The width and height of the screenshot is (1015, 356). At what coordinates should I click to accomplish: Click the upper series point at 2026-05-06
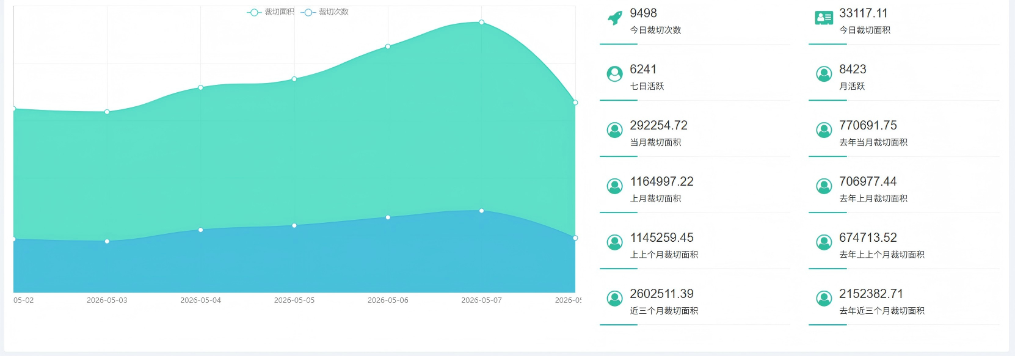coord(388,46)
